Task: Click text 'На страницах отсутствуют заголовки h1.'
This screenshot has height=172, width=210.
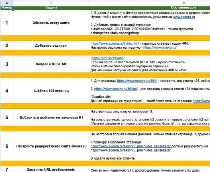Action: (x=122, y=112)
